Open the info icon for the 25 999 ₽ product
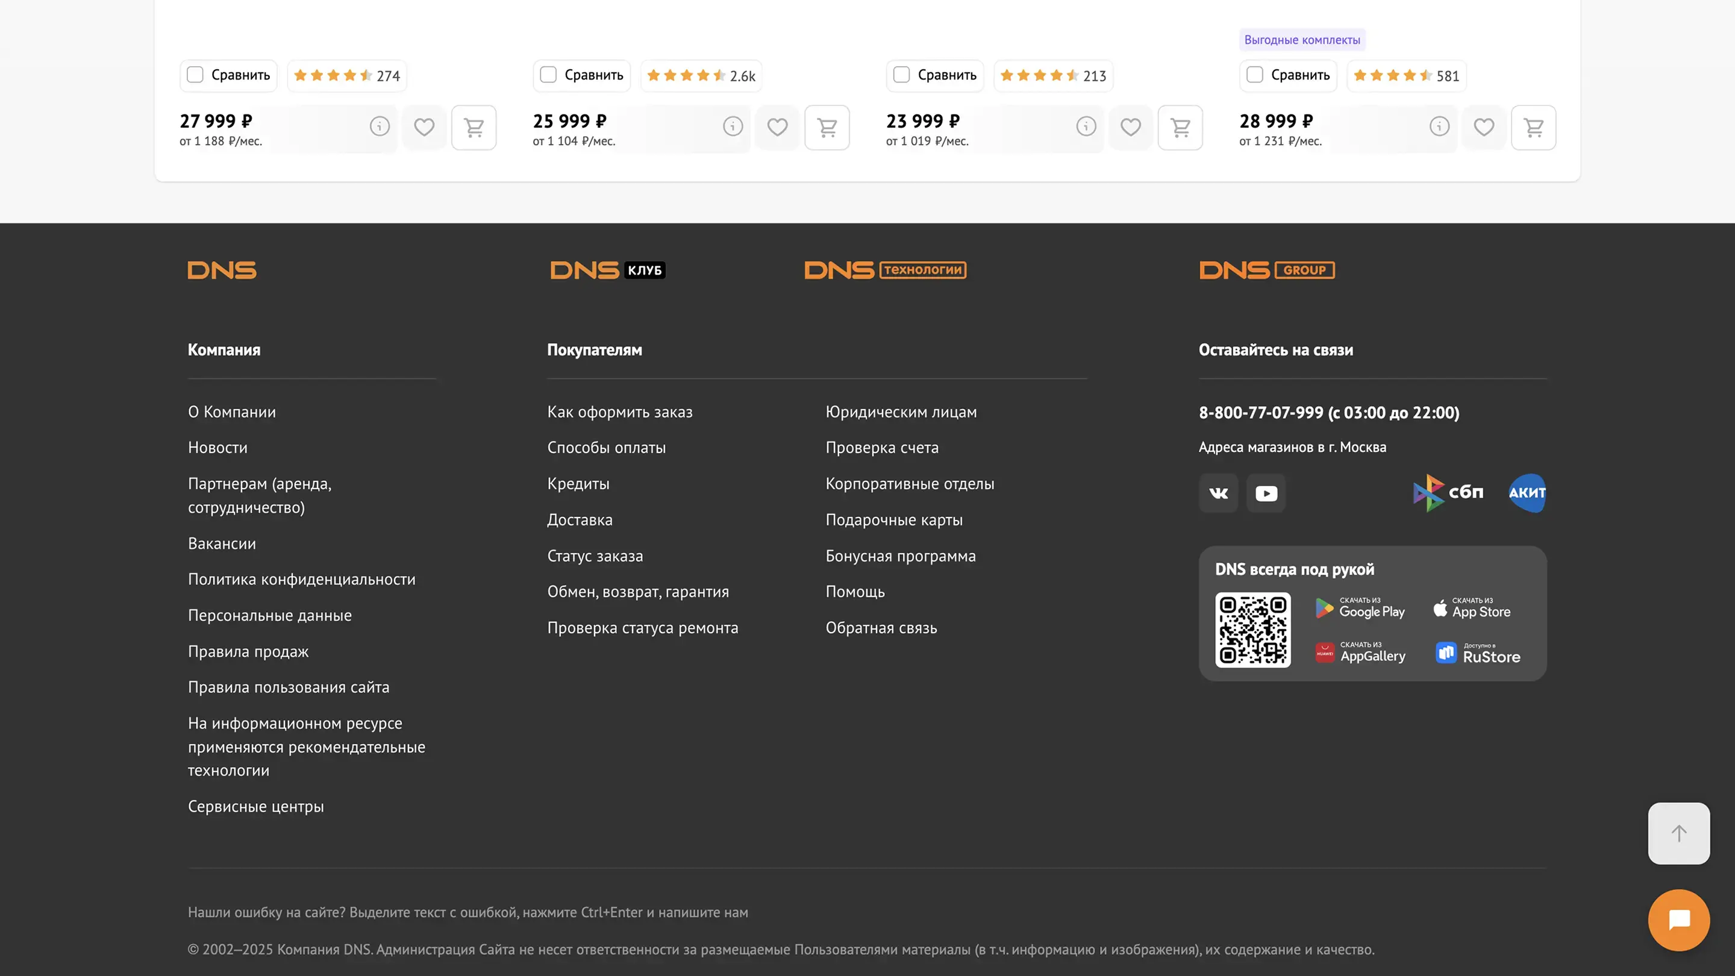This screenshot has height=976, width=1735. 733,126
